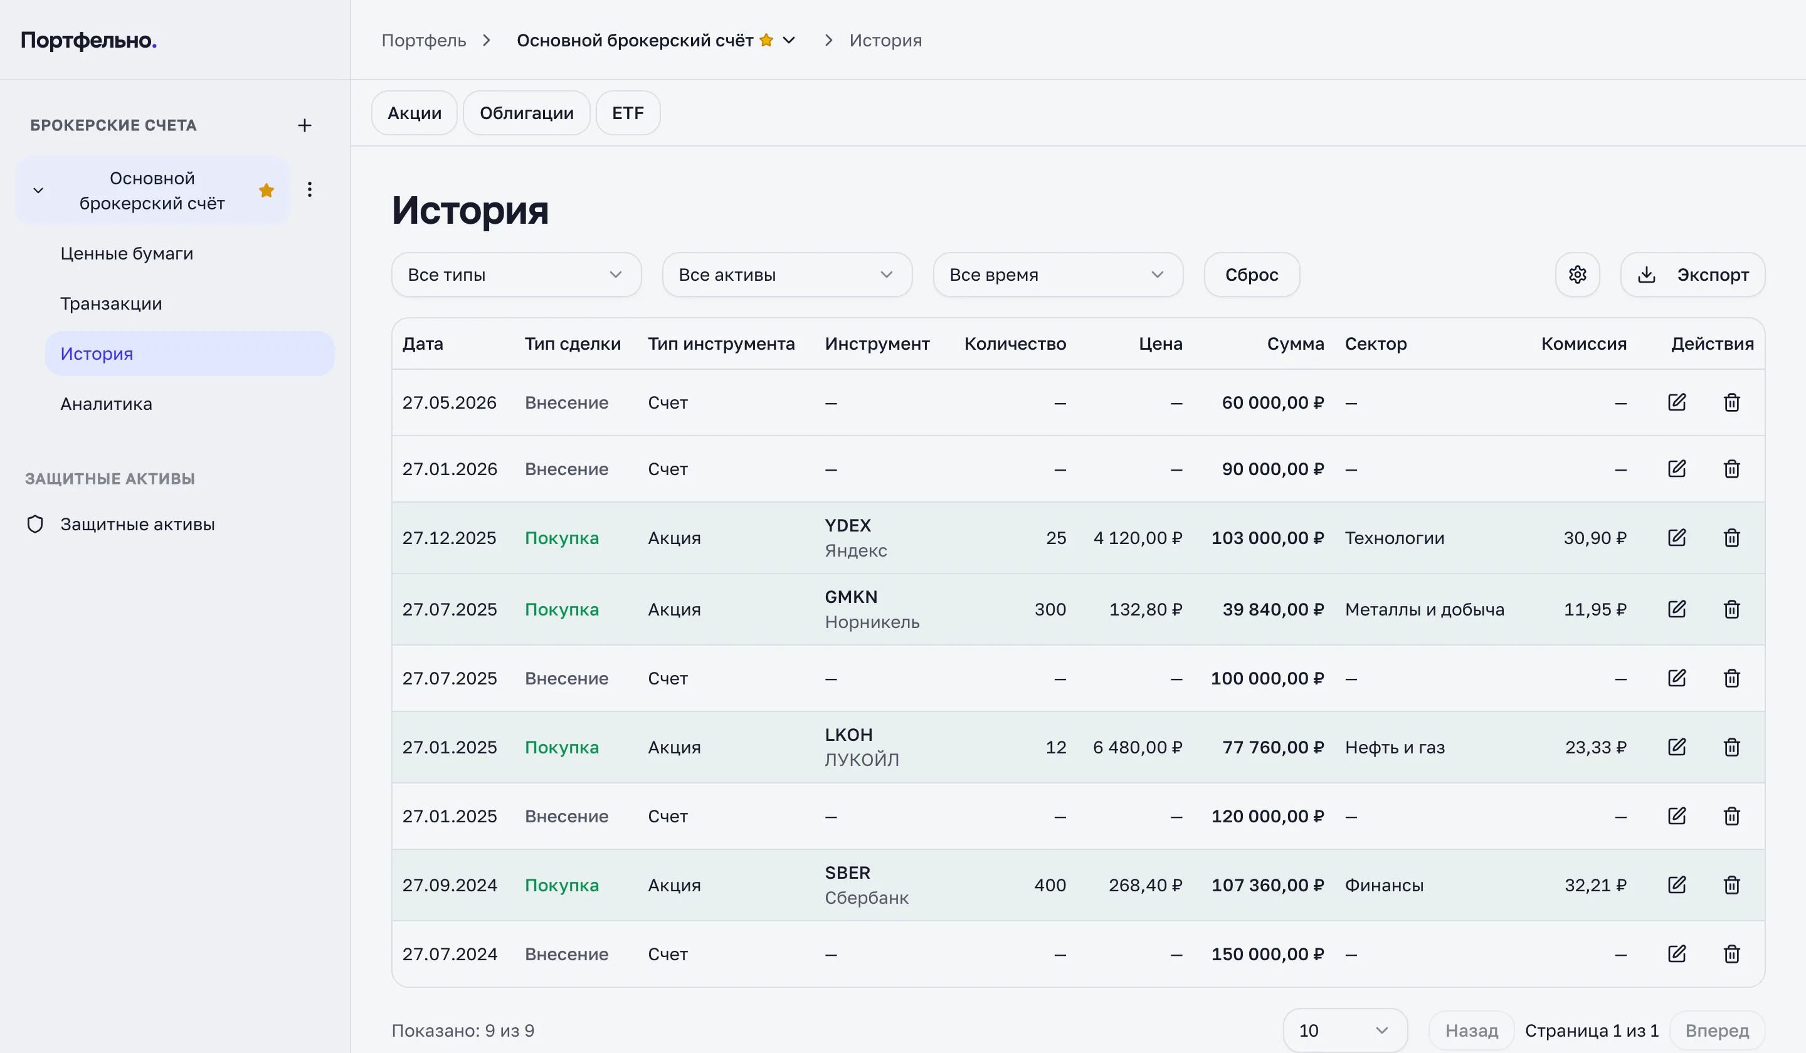Image resolution: width=1806 pixels, height=1053 pixels.
Task: Edit the SBER Сбербанк purchase
Action: click(x=1677, y=884)
